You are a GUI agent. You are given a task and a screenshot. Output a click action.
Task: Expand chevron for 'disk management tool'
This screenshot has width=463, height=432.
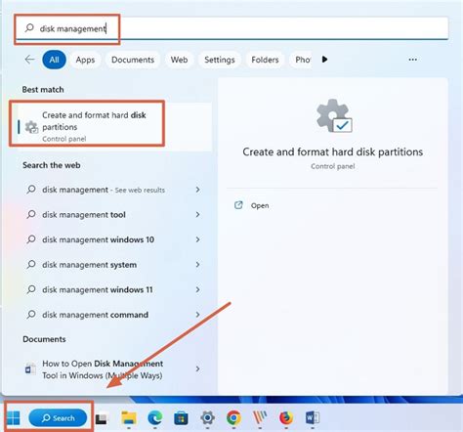(197, 215)
